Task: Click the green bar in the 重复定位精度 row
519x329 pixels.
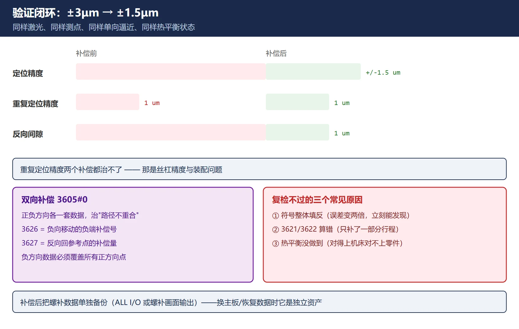Action: click(x=297, y=102)
